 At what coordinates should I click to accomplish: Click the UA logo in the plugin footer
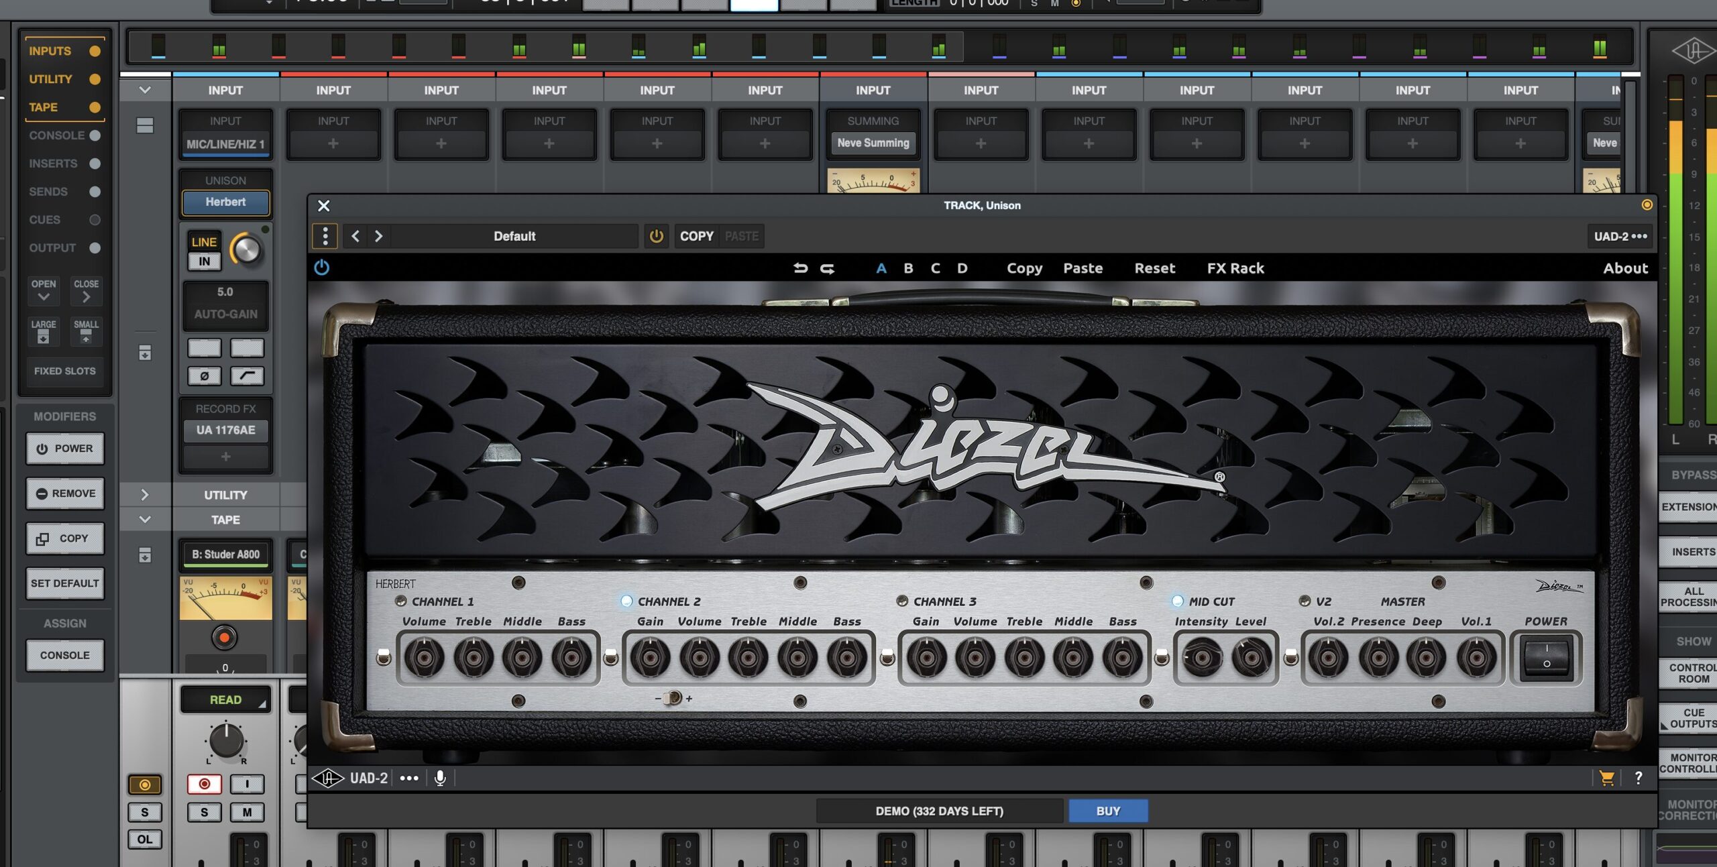(x=328, y=778)
